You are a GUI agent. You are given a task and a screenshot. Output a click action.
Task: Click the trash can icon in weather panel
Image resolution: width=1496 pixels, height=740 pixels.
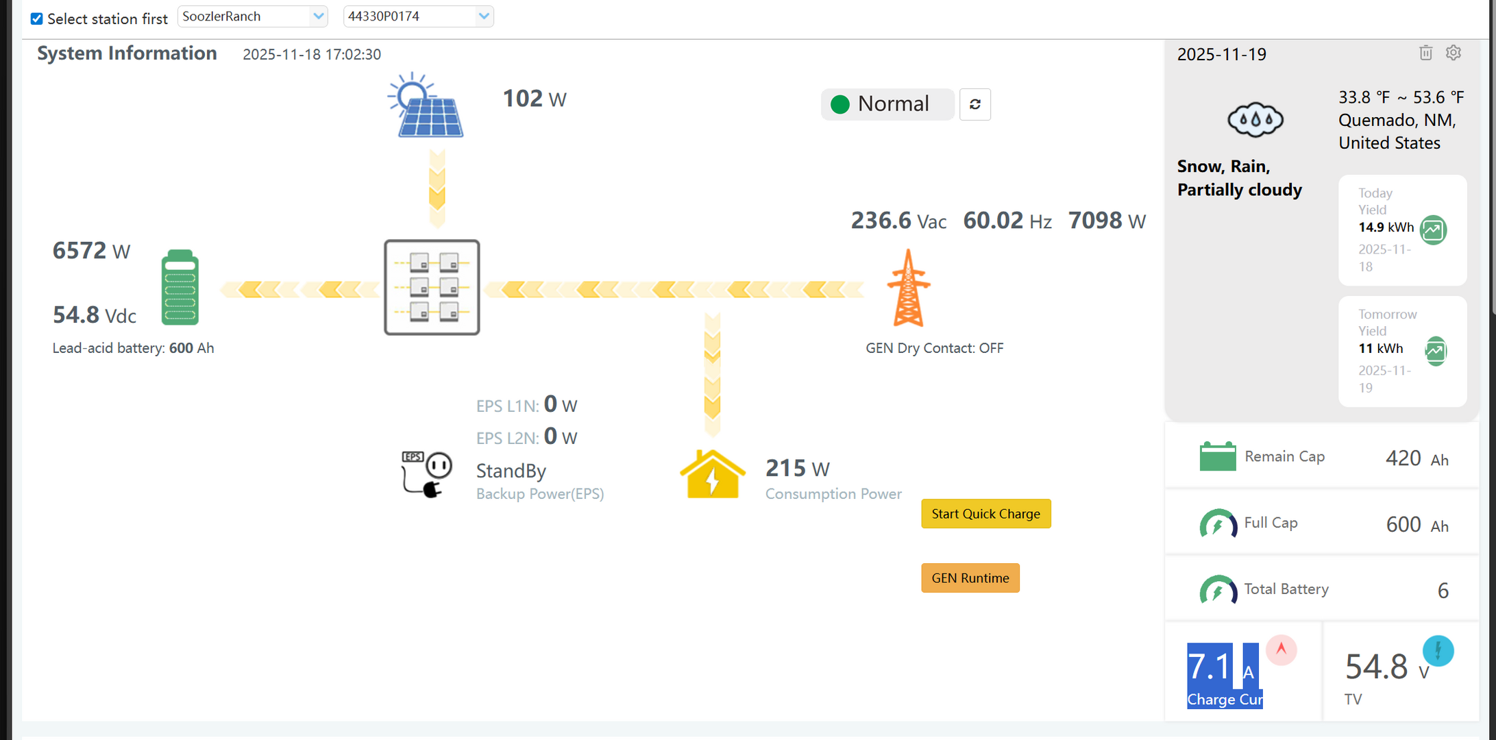1425,53
